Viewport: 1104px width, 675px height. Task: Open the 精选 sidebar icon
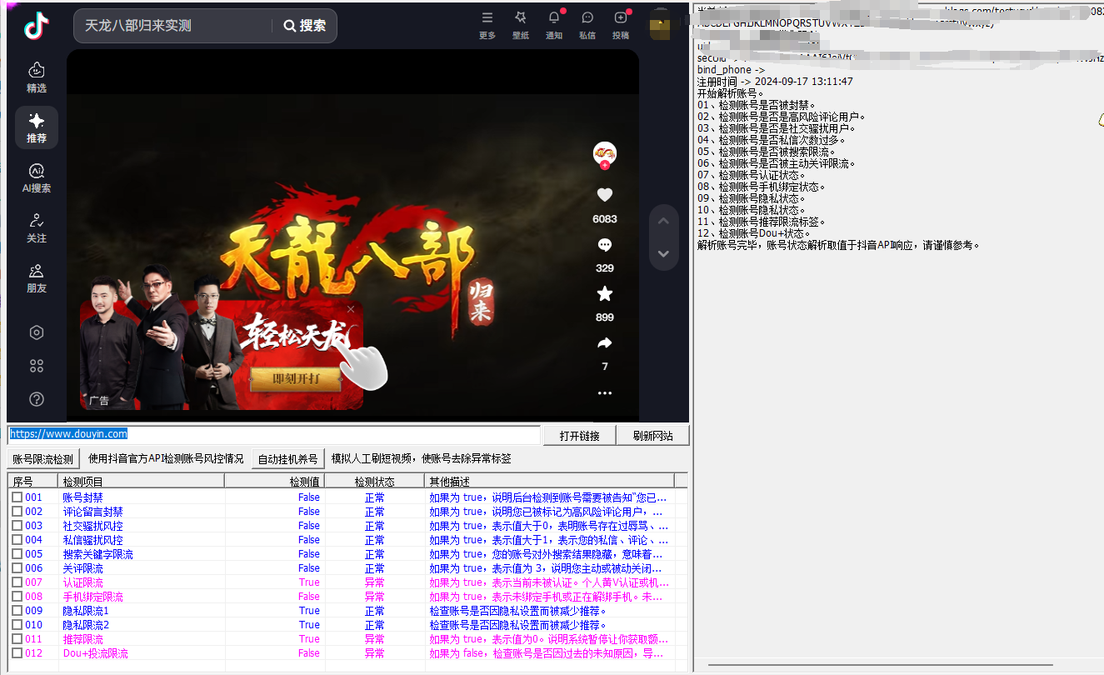[37, 77]
